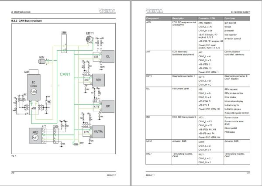Click 'CAN1_L = 76' in the A1M row

[205, 27]
